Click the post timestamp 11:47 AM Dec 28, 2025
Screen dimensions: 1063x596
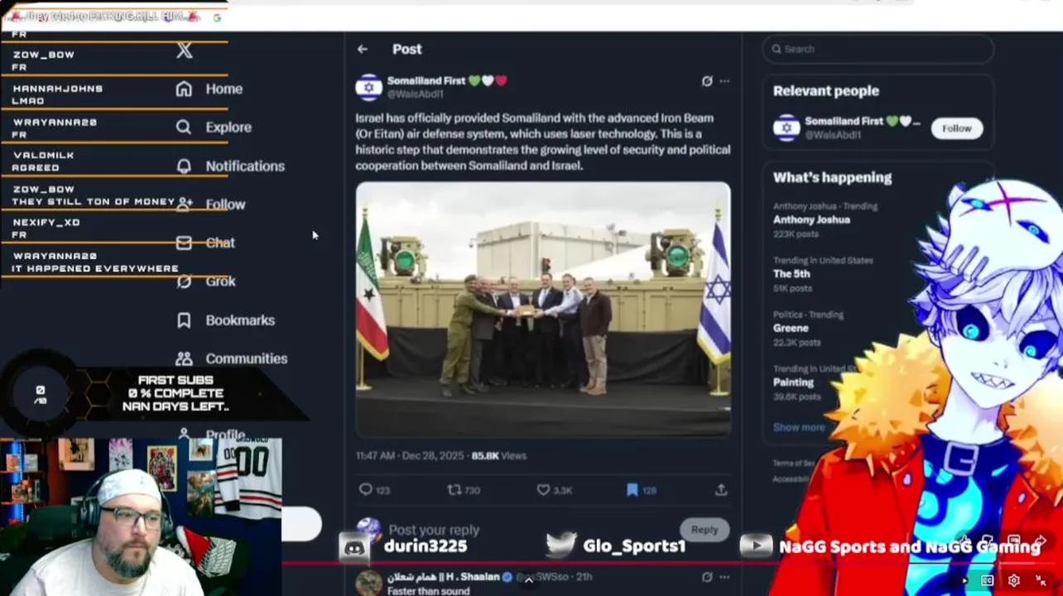coord(411,456)
